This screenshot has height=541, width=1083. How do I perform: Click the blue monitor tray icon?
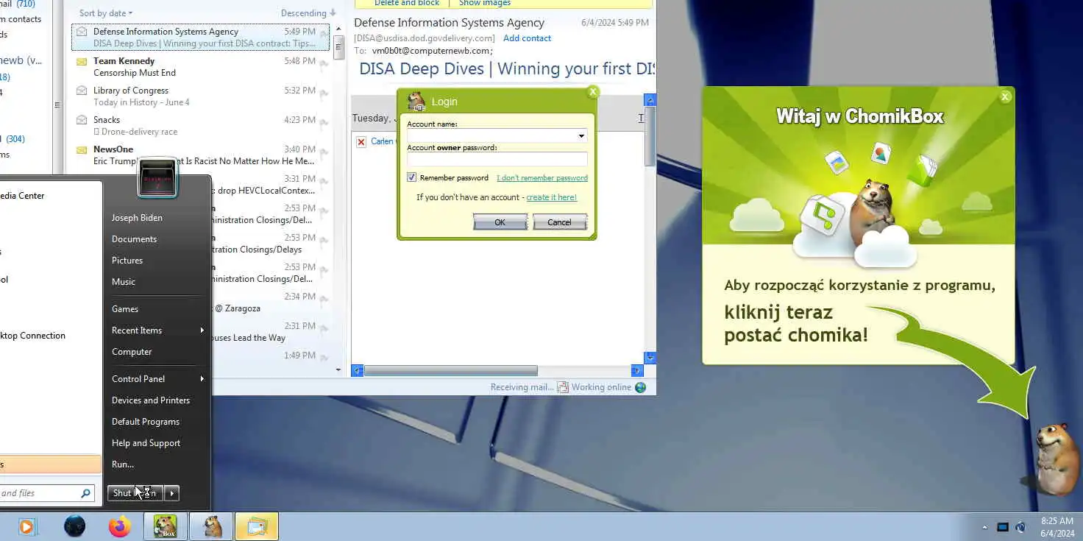(x=1002, y=527)
